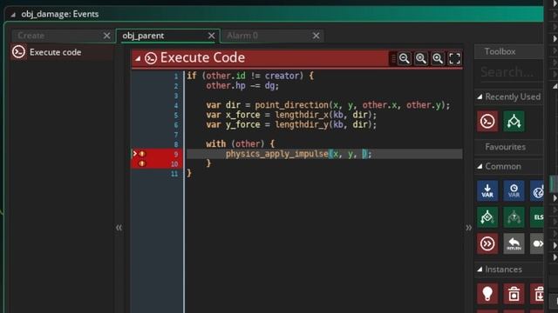Close the Create tab

click(106, 36)
